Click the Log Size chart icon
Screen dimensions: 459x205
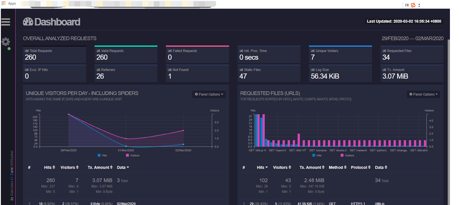313,70
